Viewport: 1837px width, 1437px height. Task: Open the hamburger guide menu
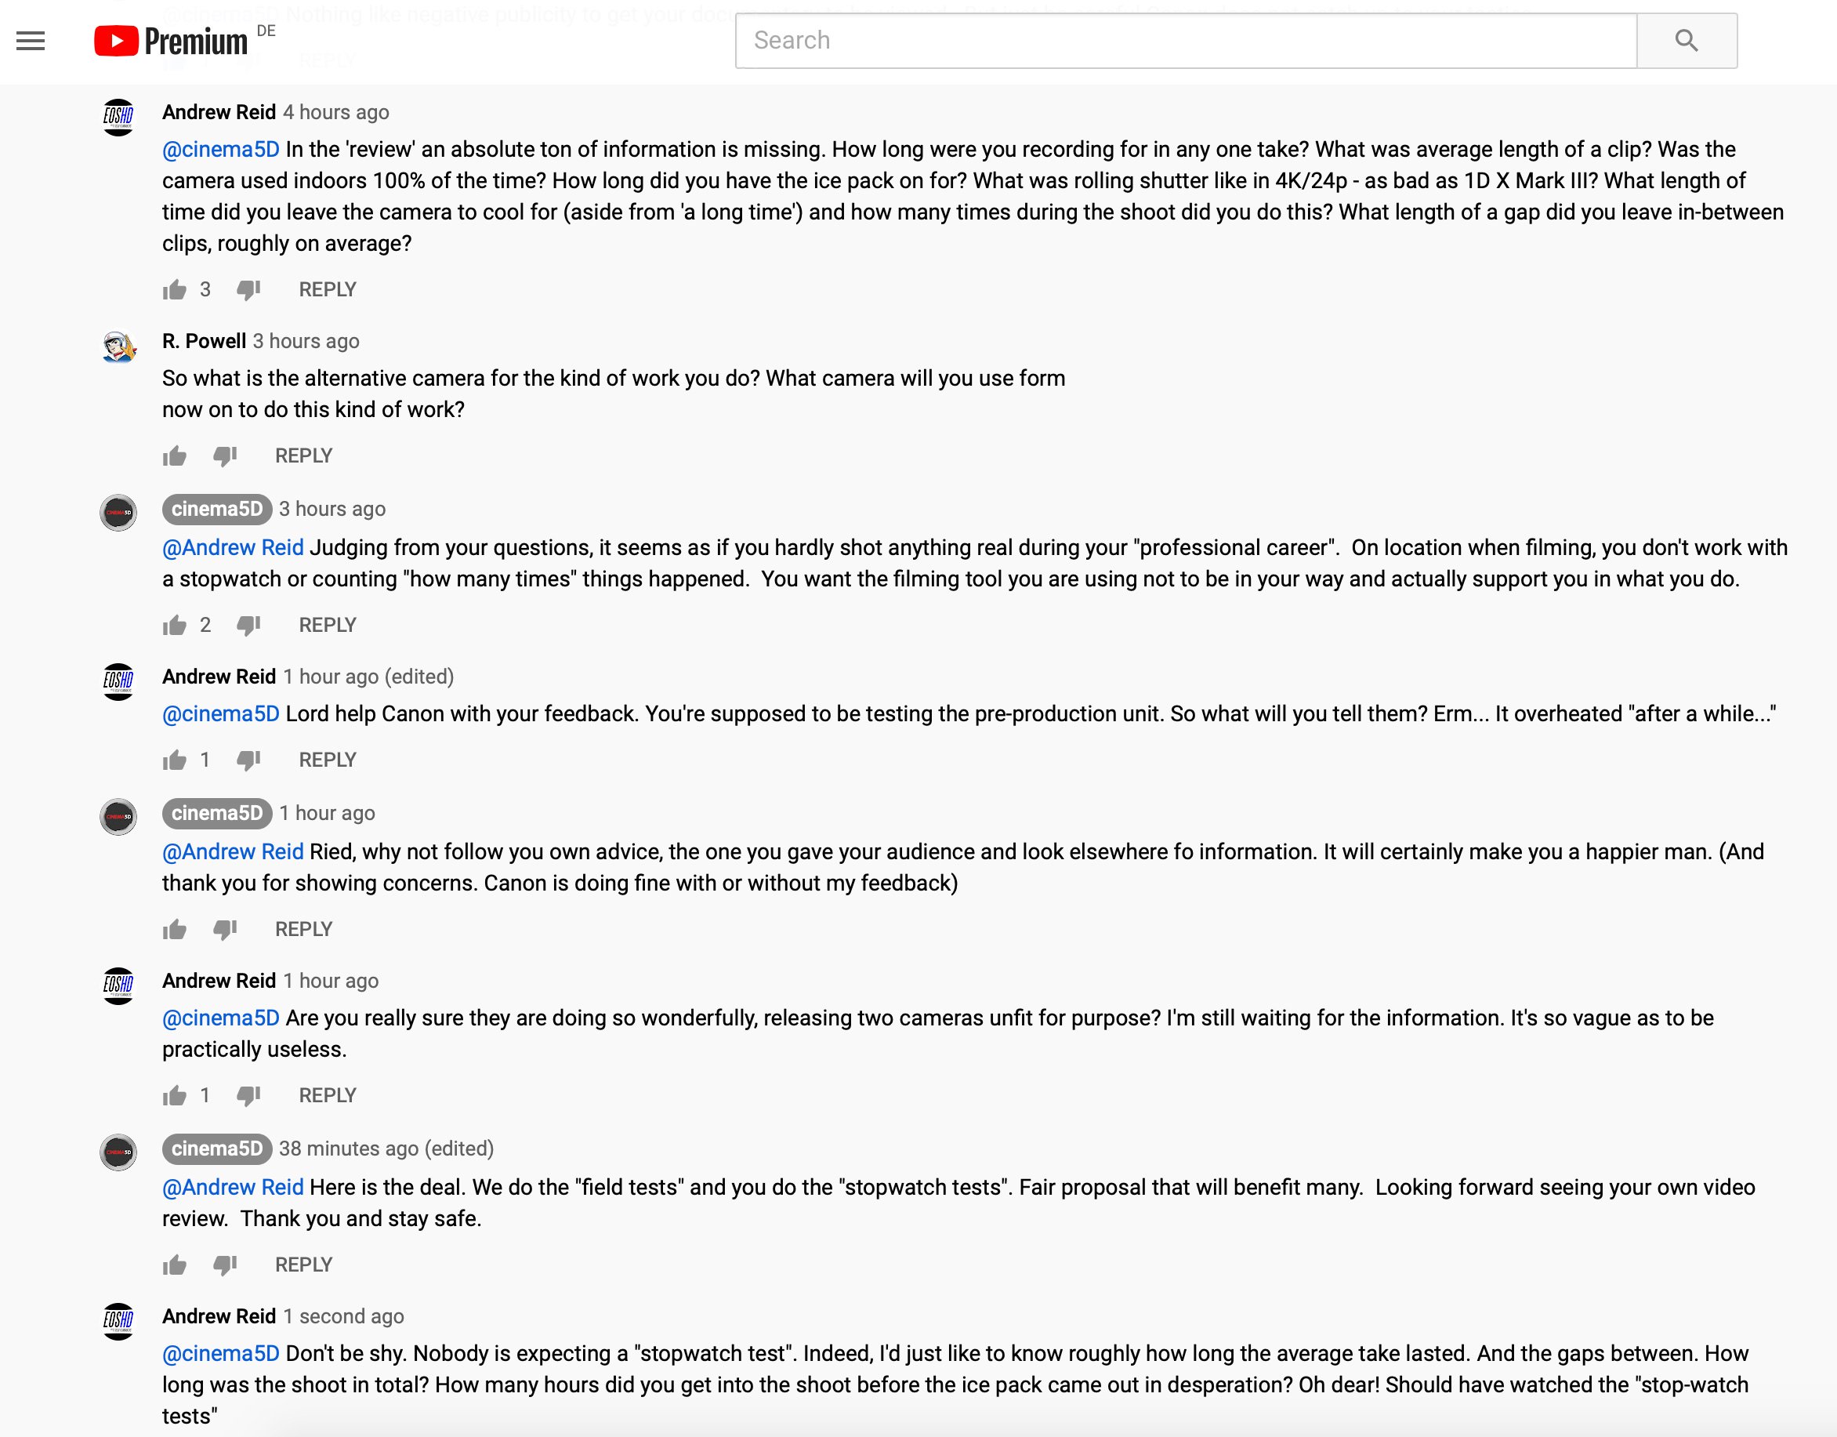31,41
